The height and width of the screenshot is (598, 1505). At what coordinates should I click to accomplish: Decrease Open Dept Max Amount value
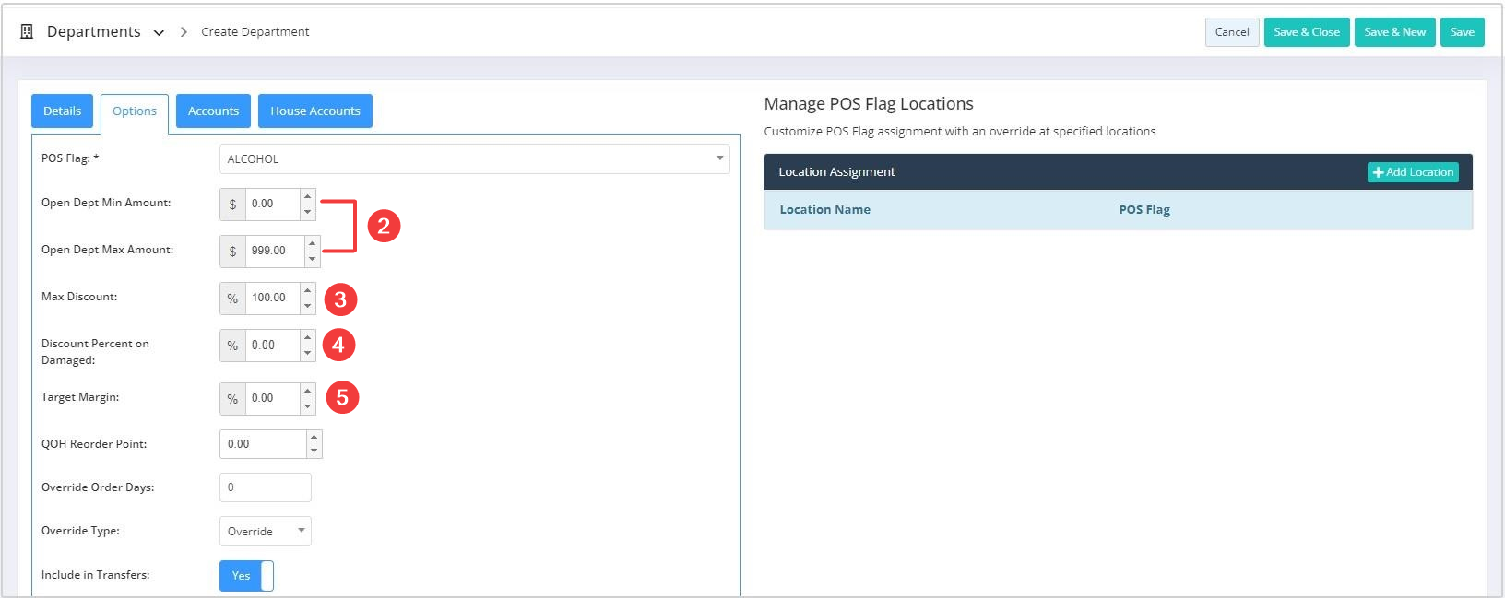(x=312, y=259)
